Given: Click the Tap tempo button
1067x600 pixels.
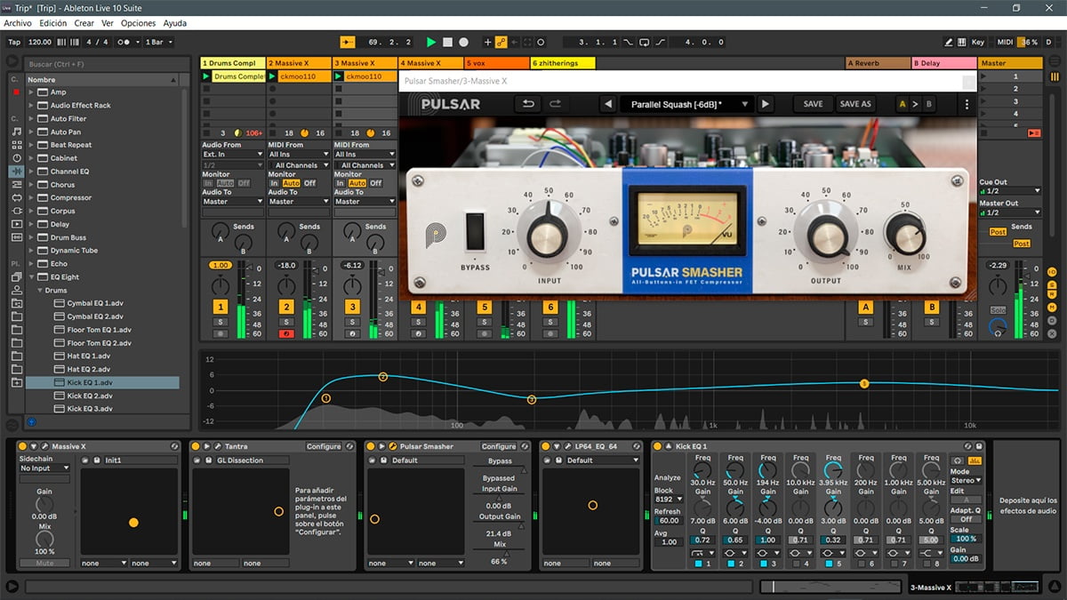Looking at the screenshot, I should click(x=14, y=42).
